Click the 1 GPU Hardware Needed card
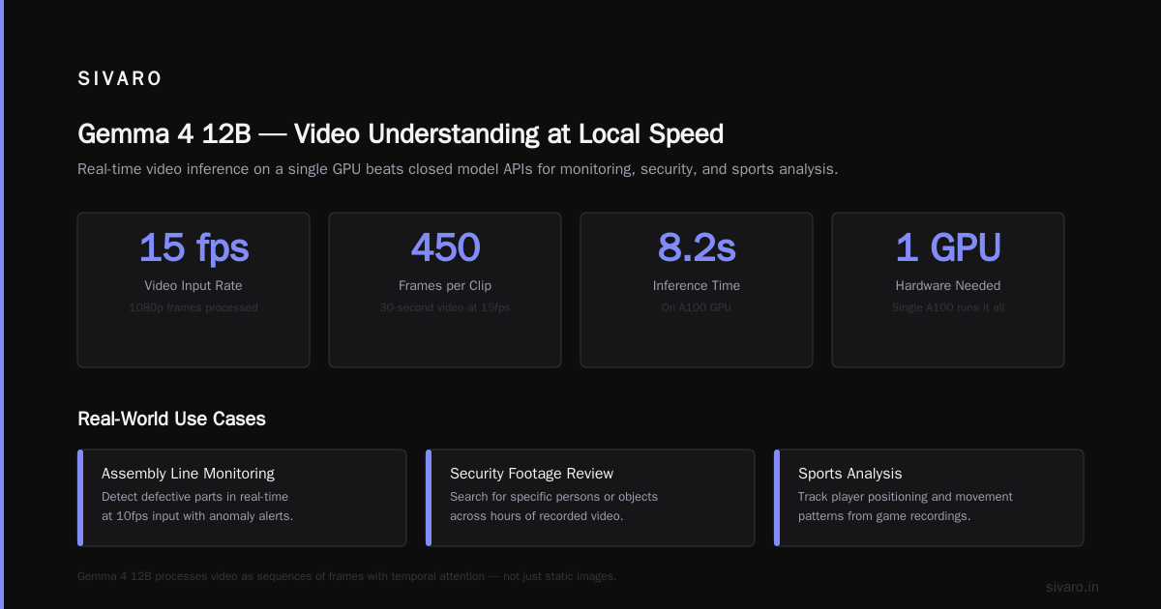Viewport: 1161px width, 609px height. [948, 290]
